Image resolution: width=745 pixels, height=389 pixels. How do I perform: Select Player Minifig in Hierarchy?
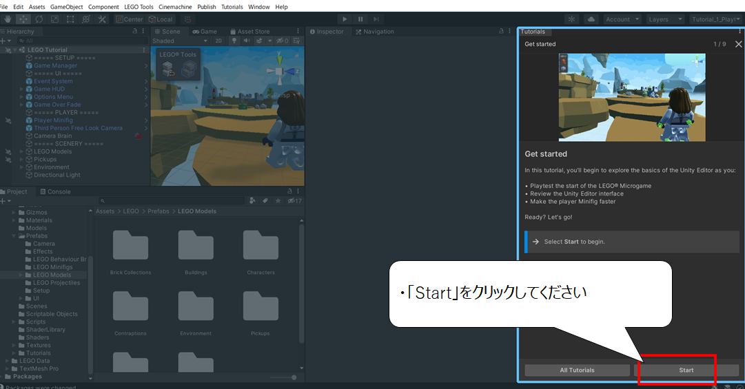(53, 120)
